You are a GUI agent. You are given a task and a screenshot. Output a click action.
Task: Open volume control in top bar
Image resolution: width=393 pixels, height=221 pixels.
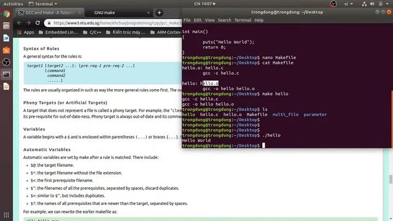[372, 4]
